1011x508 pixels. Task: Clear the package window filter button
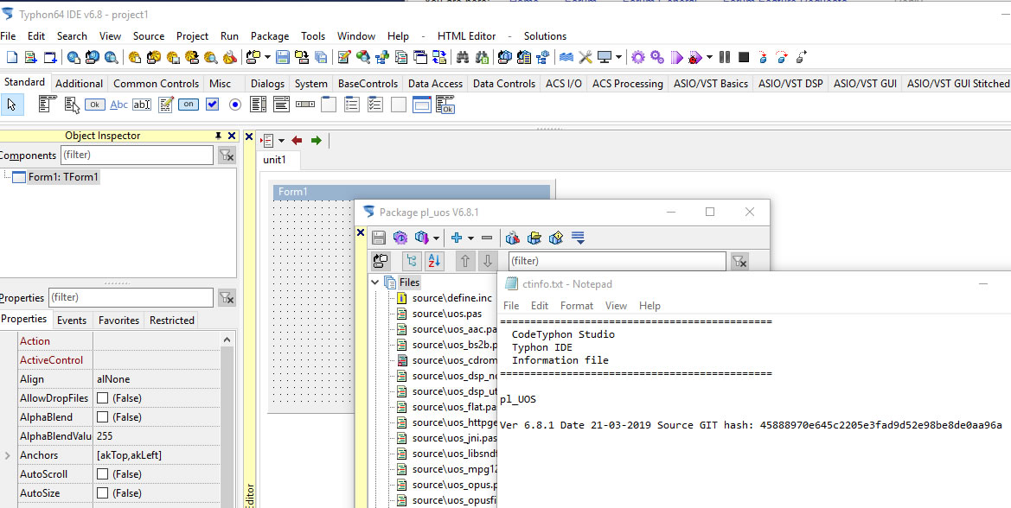(x=739, y=261)
